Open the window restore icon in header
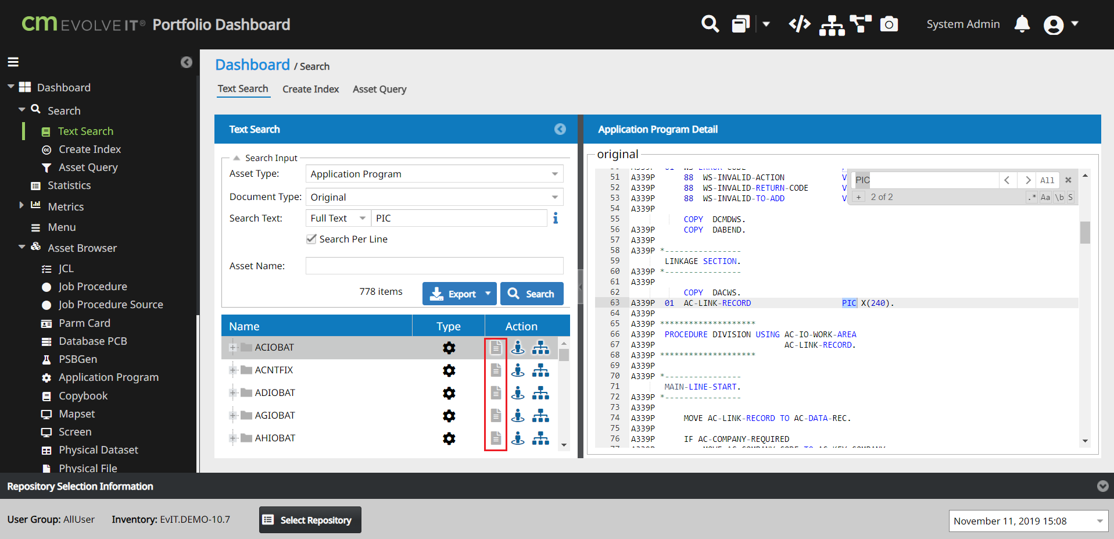 coord(740,24)
